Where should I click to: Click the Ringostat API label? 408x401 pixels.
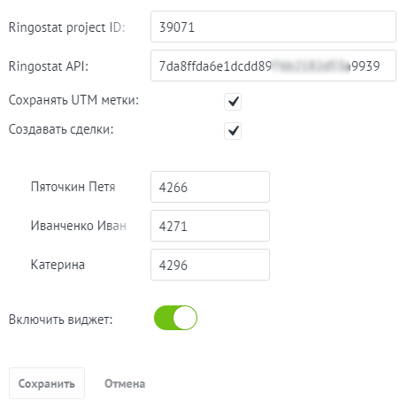click(x=49, y=66)
